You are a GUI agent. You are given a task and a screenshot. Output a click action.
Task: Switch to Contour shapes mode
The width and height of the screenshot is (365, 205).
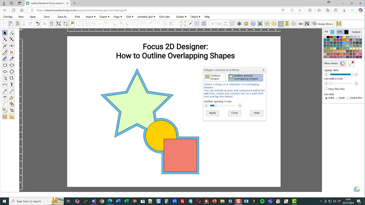point(215,77)
